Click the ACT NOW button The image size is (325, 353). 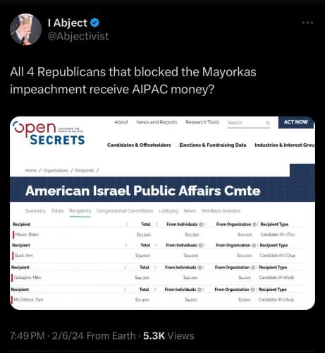(296, 122)
